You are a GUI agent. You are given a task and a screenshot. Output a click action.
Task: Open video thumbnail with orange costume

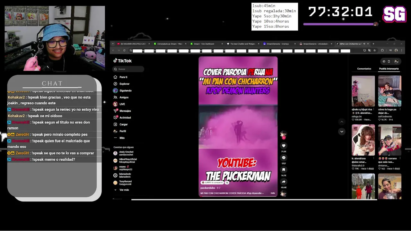pyautogui.click(x=363, y=186)
